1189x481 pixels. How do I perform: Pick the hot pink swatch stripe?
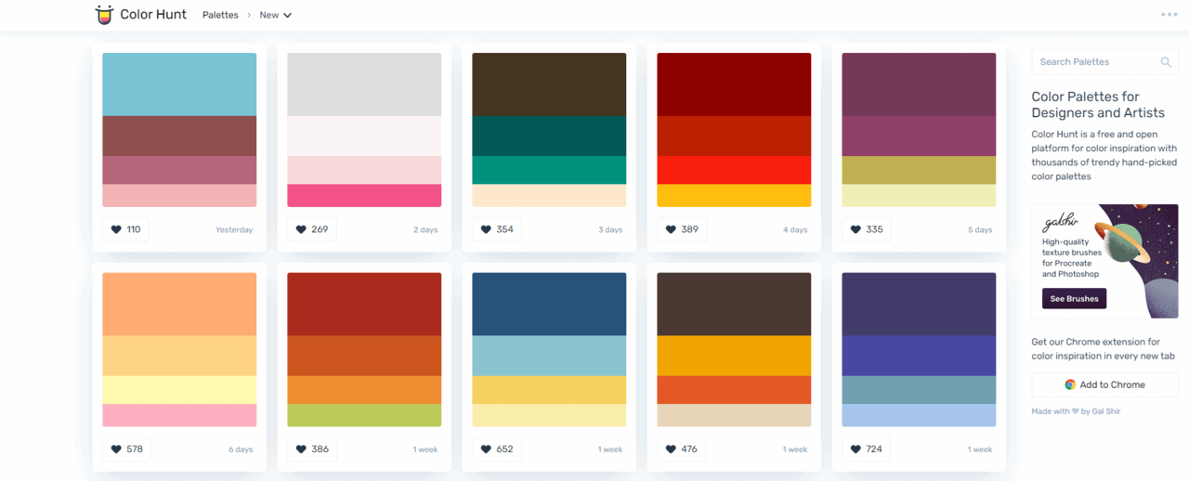click(x=364, y=196)
